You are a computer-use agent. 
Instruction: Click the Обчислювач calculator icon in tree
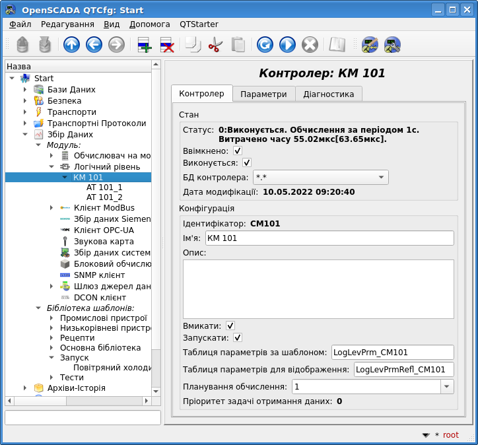(65, 156)
